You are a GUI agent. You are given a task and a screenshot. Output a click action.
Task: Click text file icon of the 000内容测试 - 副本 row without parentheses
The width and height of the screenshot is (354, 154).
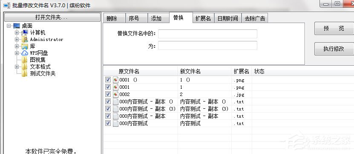[115, 116]
